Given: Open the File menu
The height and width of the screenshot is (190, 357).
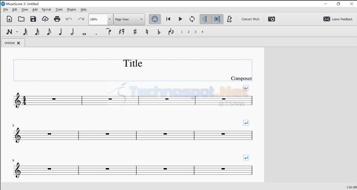Looking at the screenshot, I should pyautogui.click(x=6, y=10).
